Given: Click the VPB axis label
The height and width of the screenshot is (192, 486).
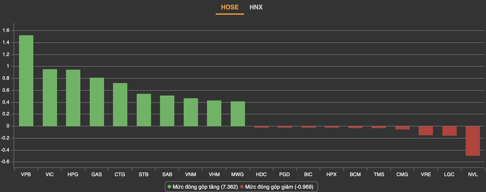Looking at the screenshot, I should [x=26, y=175].
